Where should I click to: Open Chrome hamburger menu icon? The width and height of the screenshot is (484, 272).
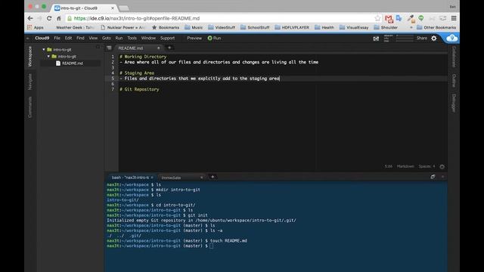pos(454,18)
